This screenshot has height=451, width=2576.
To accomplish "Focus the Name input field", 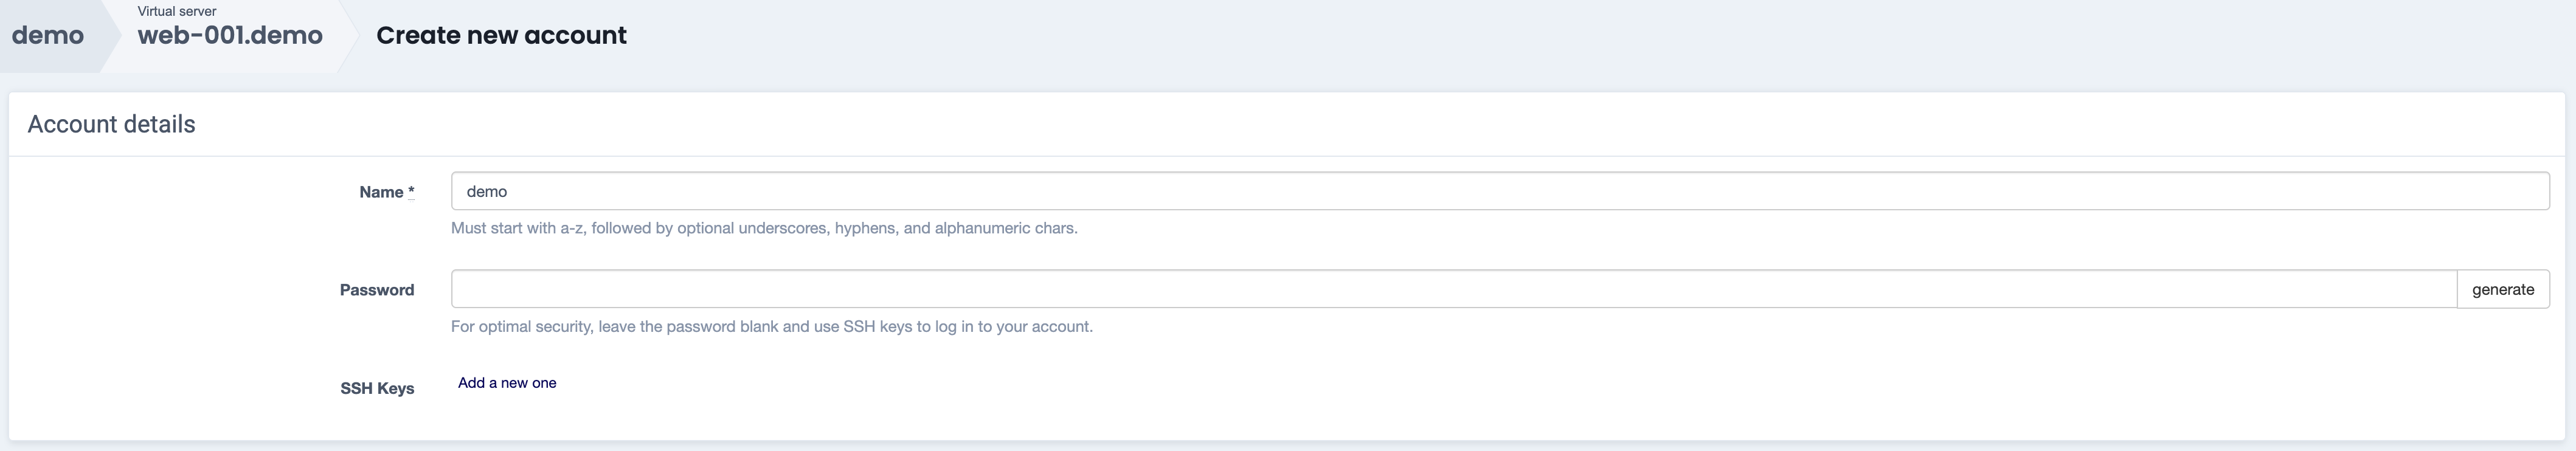I will [1499, 191].
